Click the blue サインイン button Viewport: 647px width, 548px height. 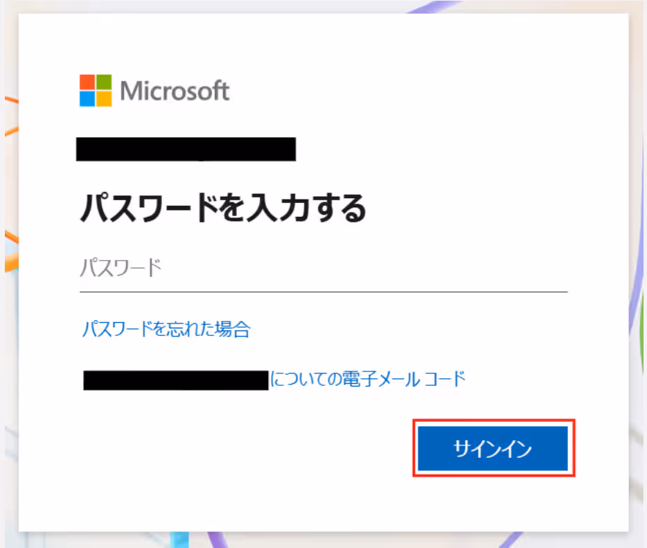tap(493, 448)
